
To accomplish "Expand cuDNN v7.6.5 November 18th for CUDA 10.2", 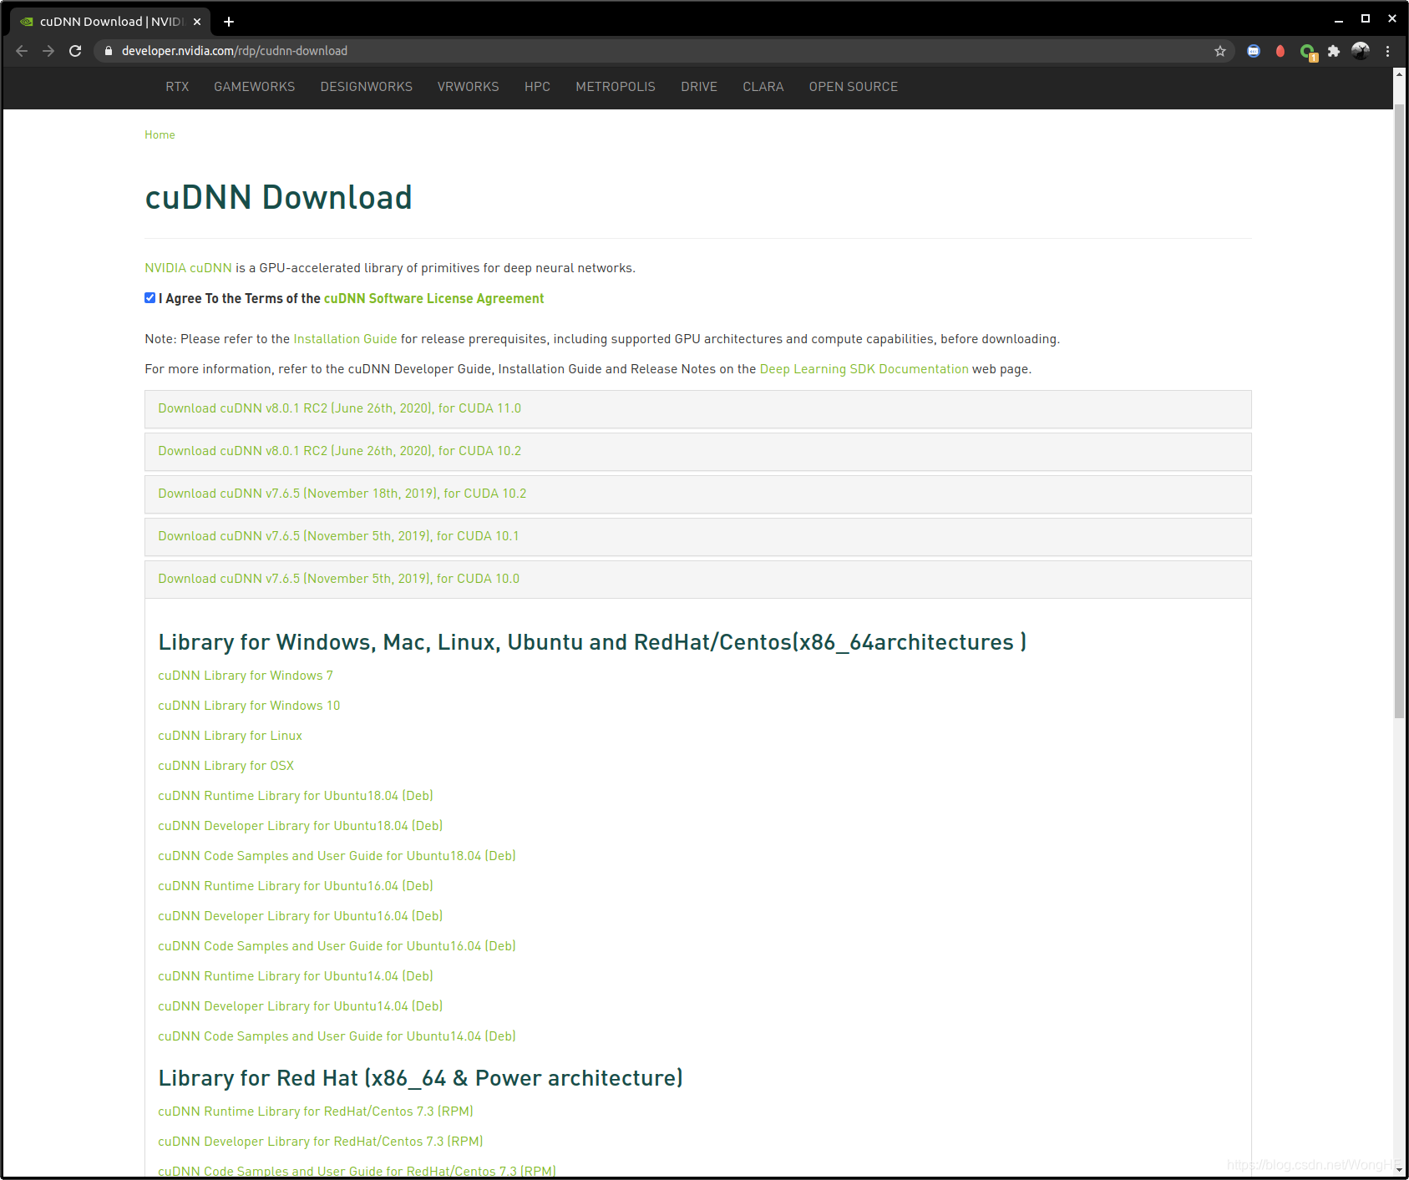I will pos(698,494).
